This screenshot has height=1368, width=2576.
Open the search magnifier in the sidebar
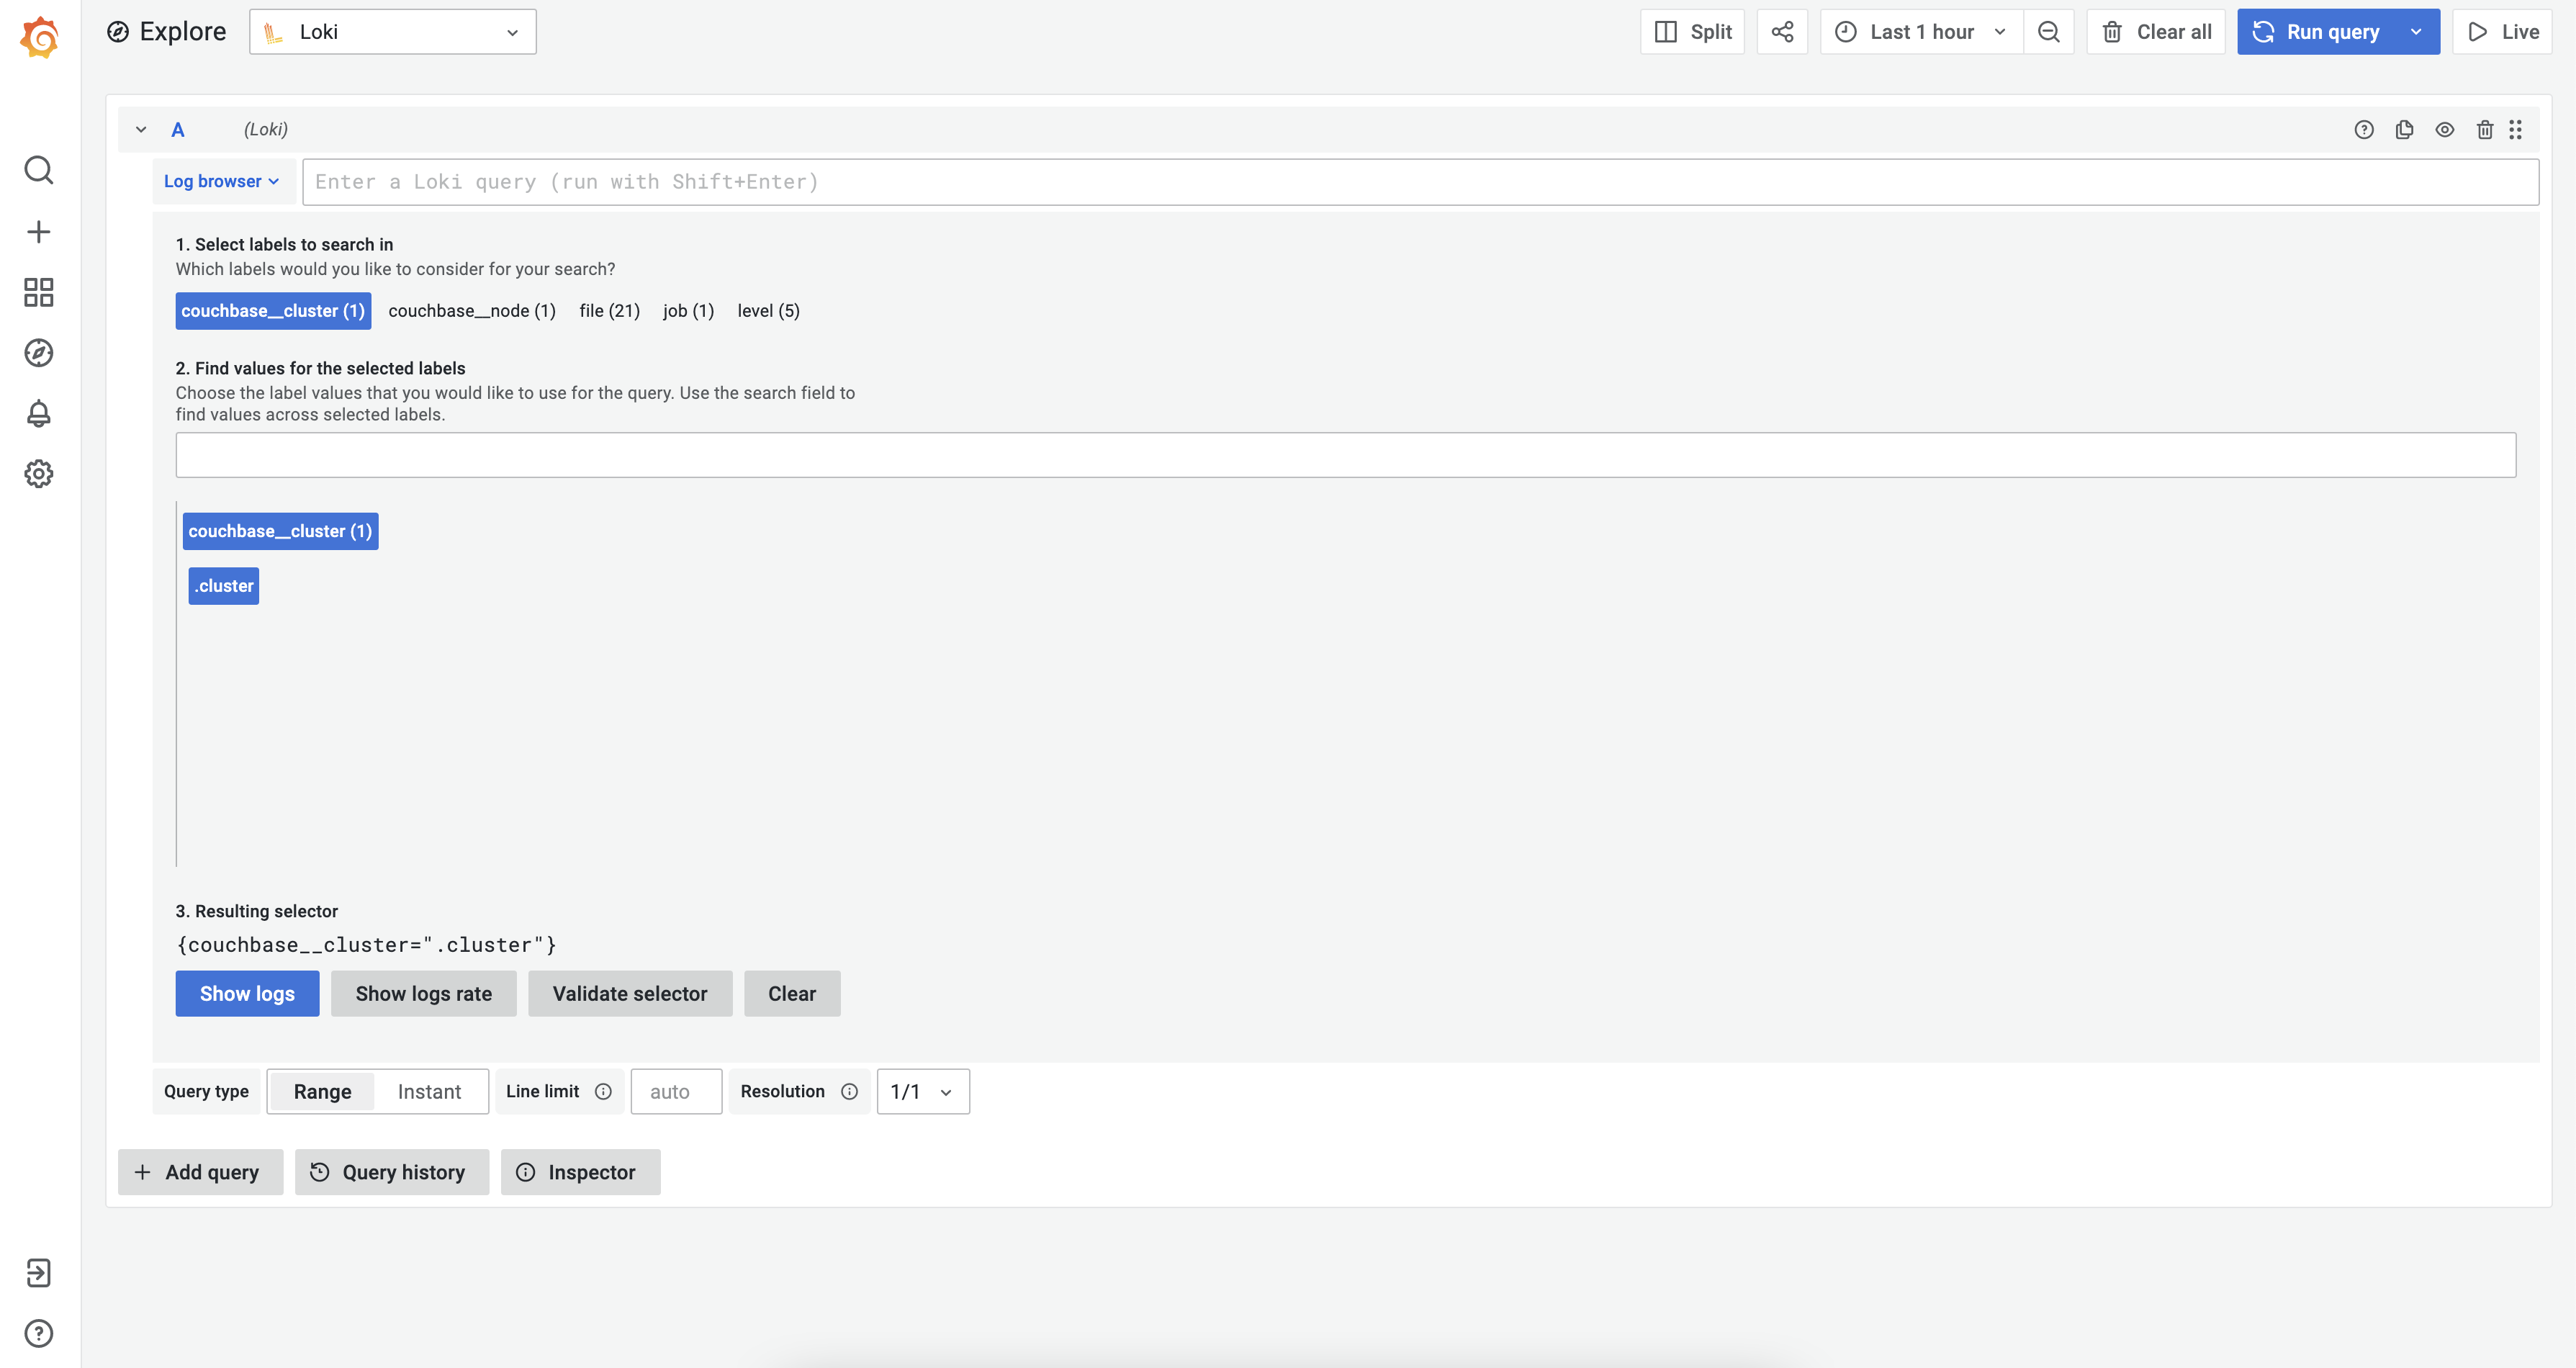[39, 170]
